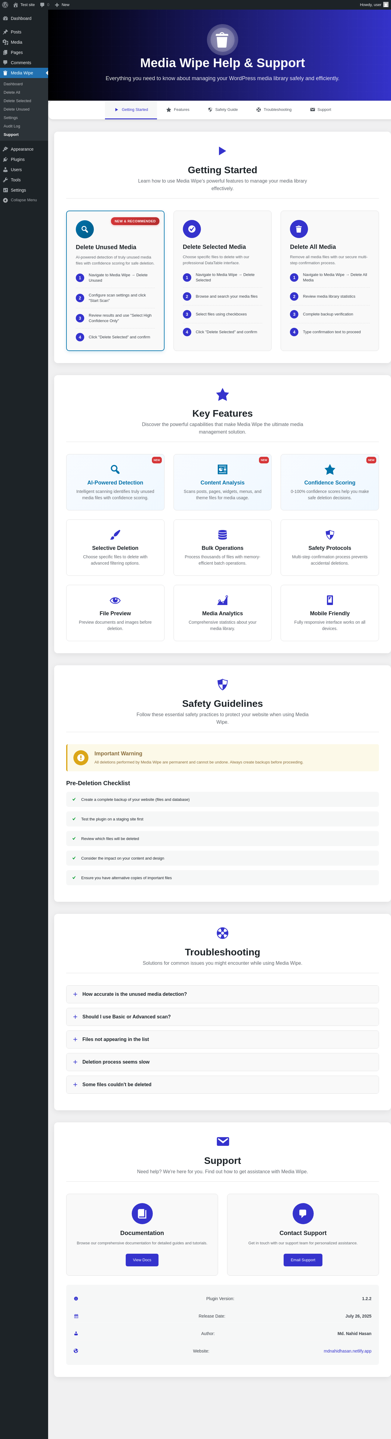Click the Email Support button
This screenshot has height=1439, width=391.
(303, 1260)
